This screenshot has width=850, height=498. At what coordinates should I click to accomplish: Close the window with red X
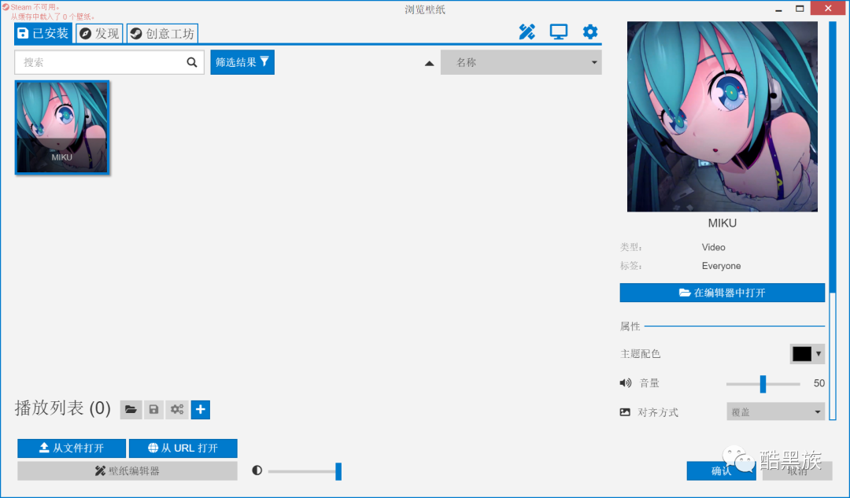click(x=828, y=8)
